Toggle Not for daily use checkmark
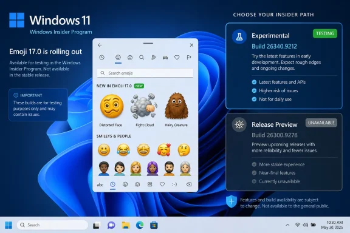This screenshot has height=233, width=350. [x=254, y=99]
